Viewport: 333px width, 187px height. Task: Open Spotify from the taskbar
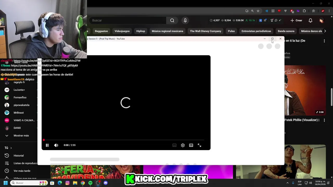click(90, 183)
